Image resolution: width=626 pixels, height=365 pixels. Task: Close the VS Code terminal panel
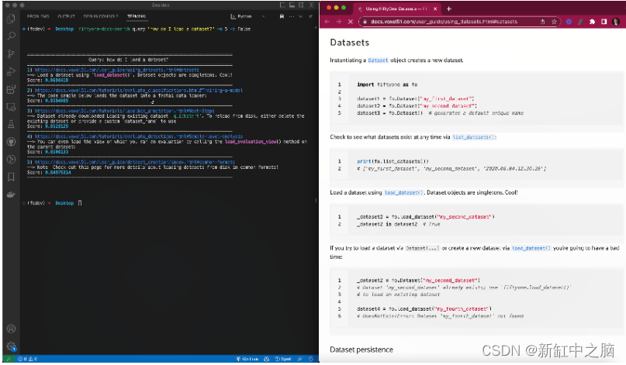[310, 16]
